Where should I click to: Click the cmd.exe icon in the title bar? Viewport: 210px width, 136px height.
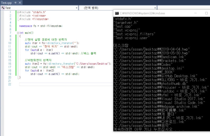tap(117, 13)
